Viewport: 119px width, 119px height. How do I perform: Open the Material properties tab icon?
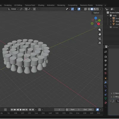[106, 103]
